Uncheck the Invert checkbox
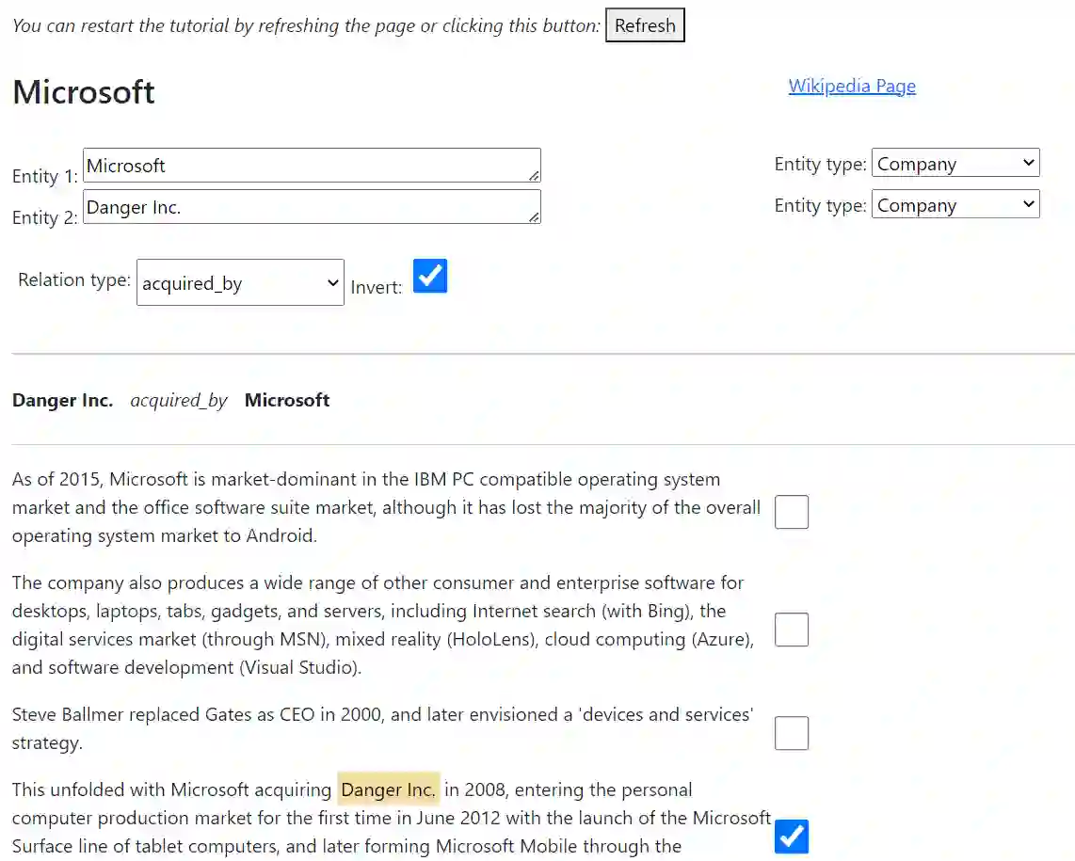The image size is (1075, 861). [430, 277]
